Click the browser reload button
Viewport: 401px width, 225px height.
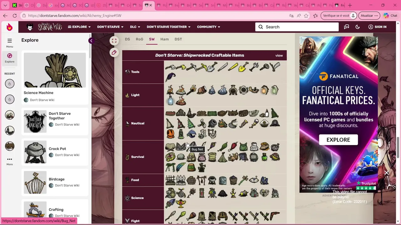[15, 16]
